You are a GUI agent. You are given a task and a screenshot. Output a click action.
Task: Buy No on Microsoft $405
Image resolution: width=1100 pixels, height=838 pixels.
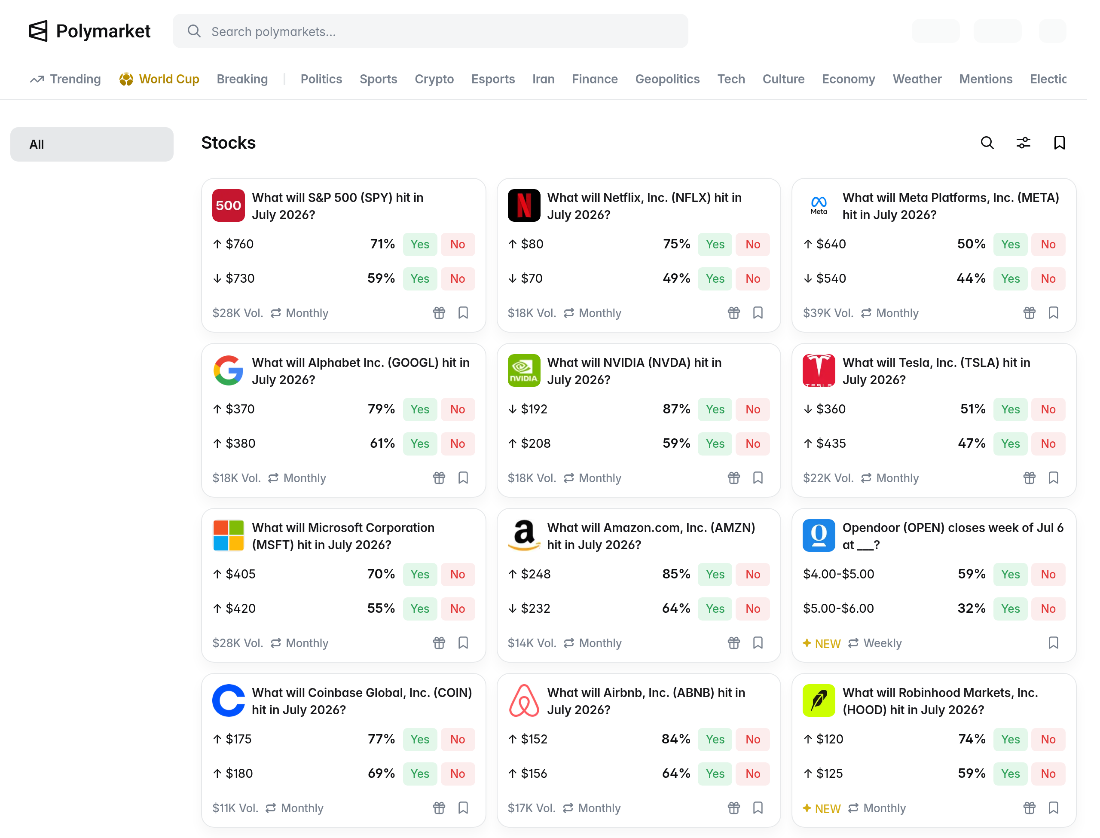coord(458,575)
